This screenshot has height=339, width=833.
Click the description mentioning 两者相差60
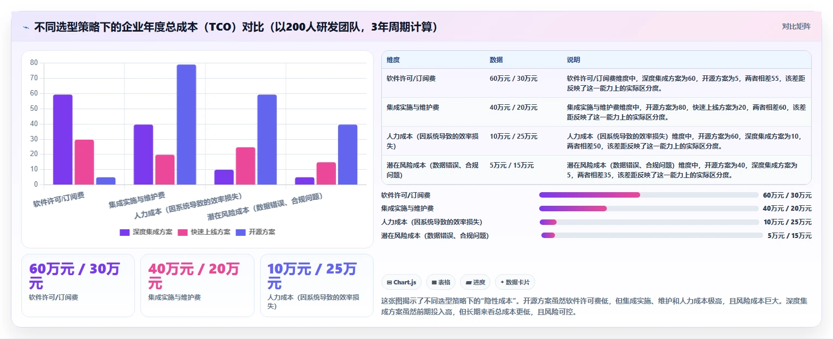click(686, 112)
